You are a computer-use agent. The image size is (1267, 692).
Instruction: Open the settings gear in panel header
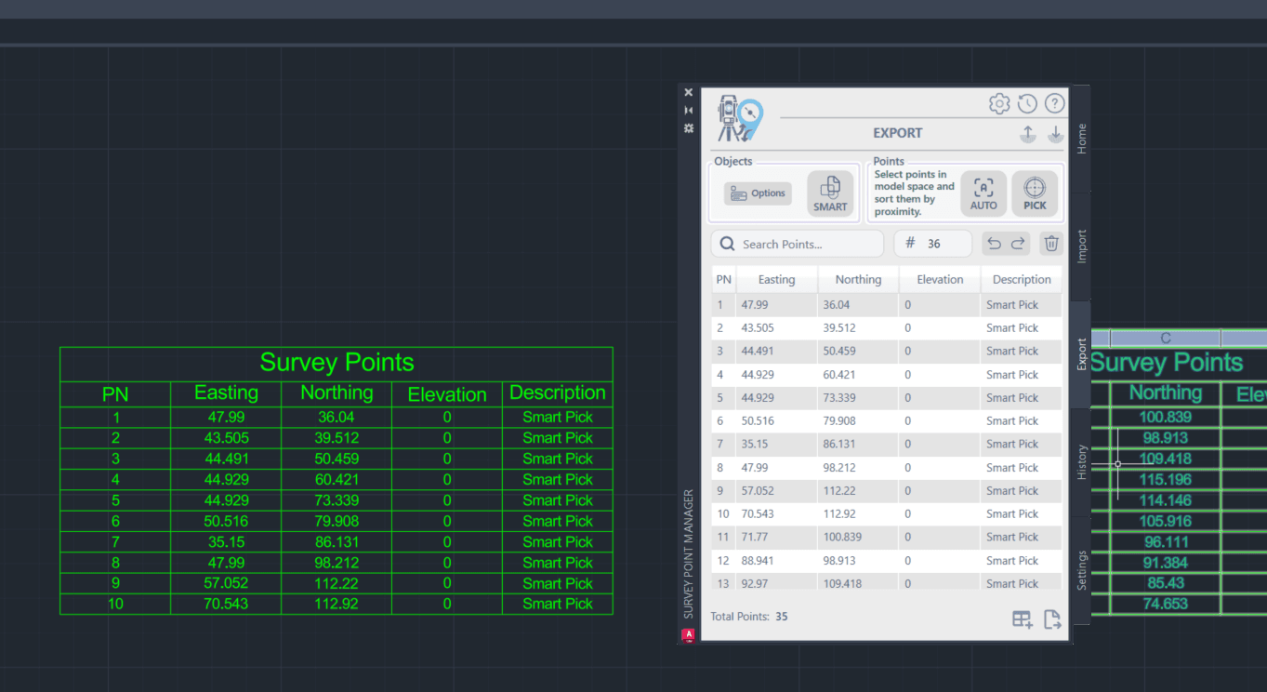click(999, 103)
